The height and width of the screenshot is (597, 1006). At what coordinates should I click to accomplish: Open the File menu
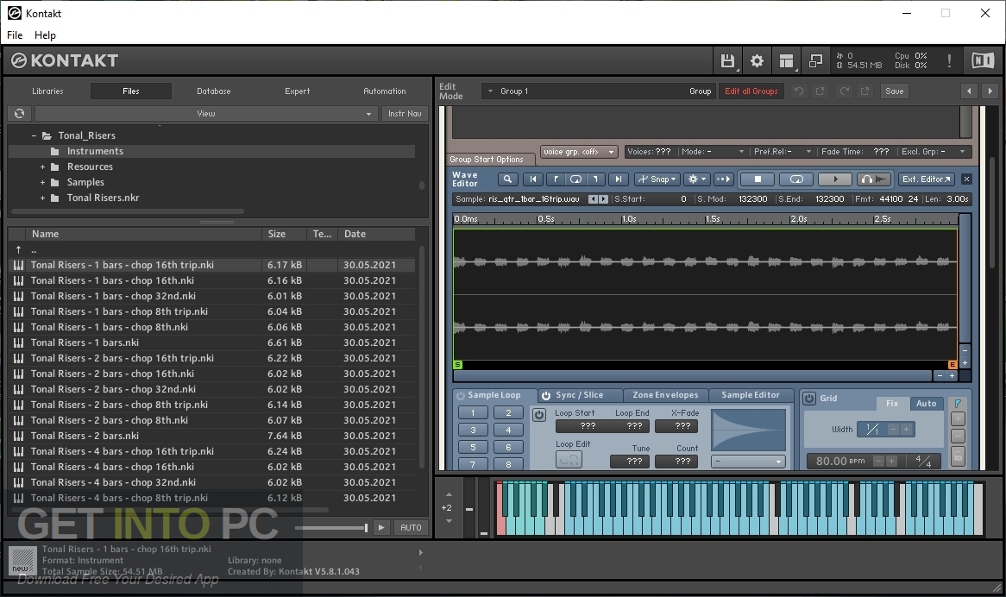click(x=15, y=35)
